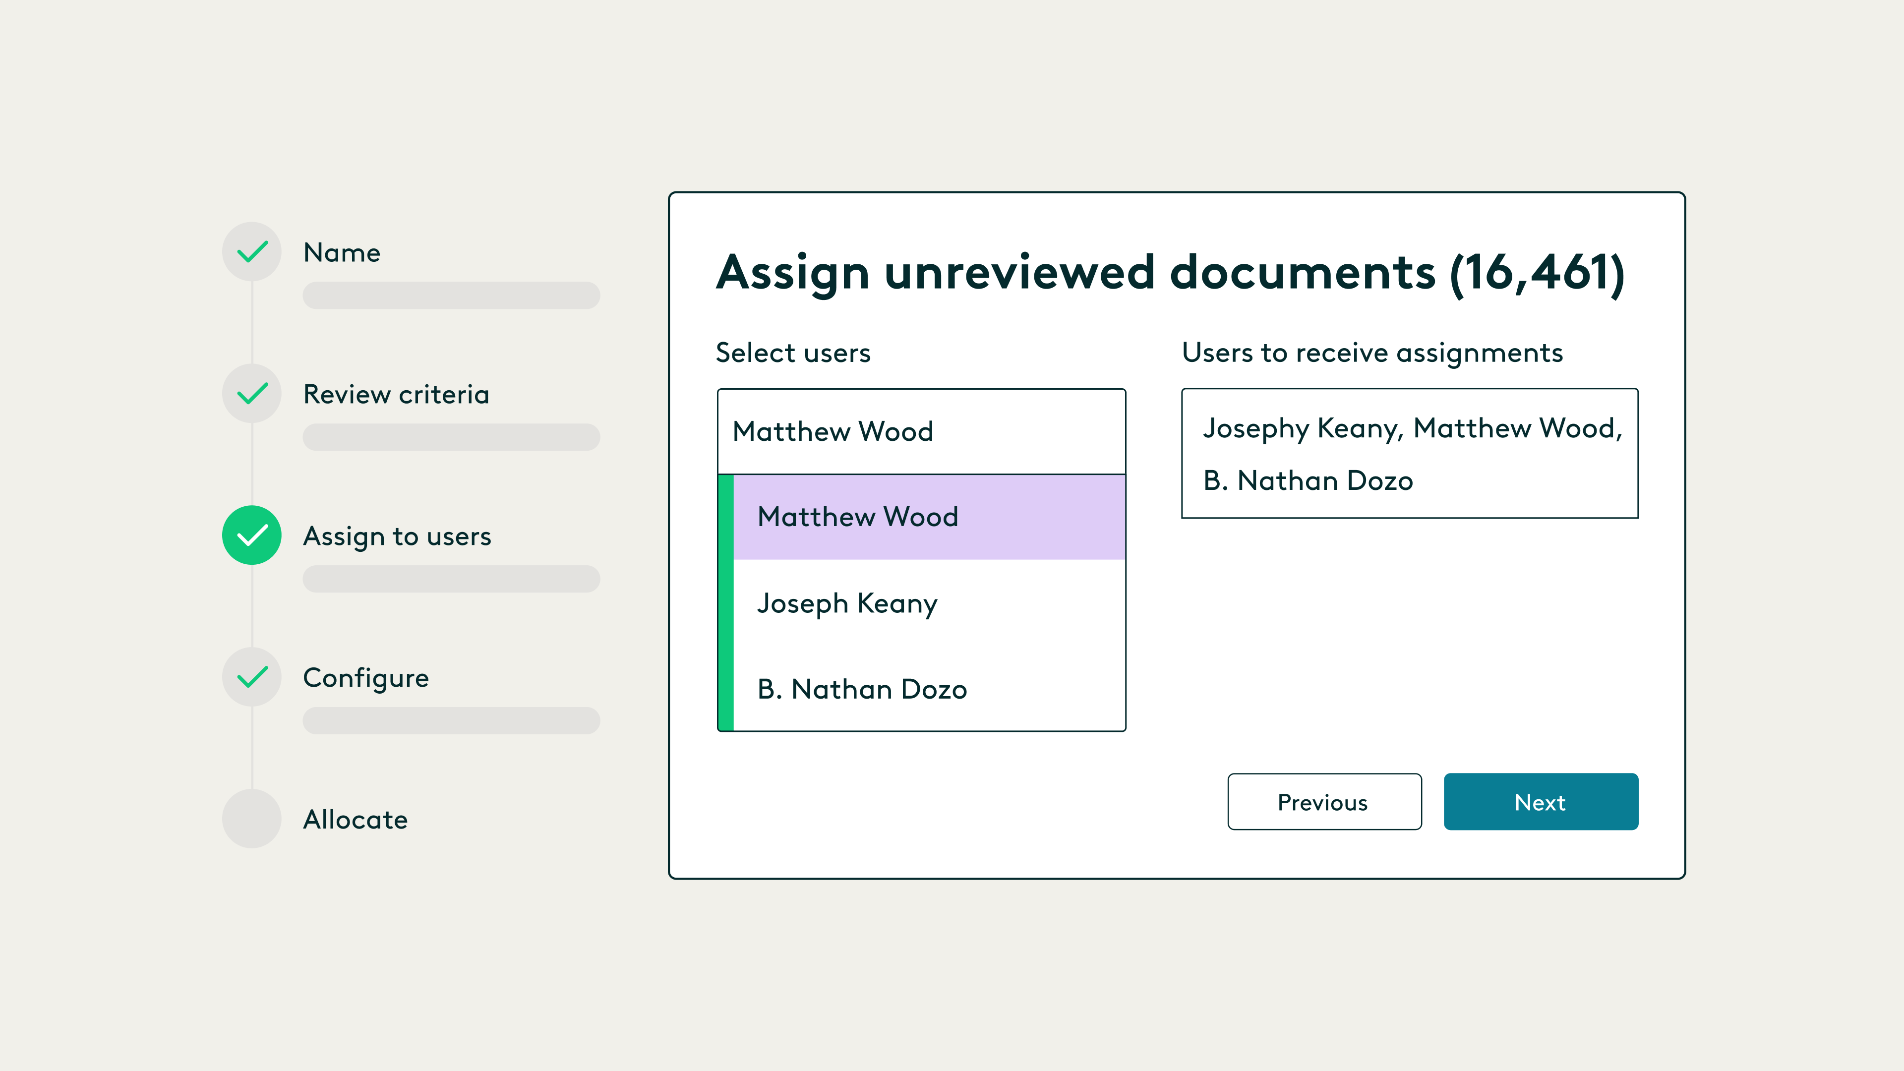Click the Select users search field
Viewport: 1904px width, 1071px height.
pyautogui.click(x=921, y=432)
